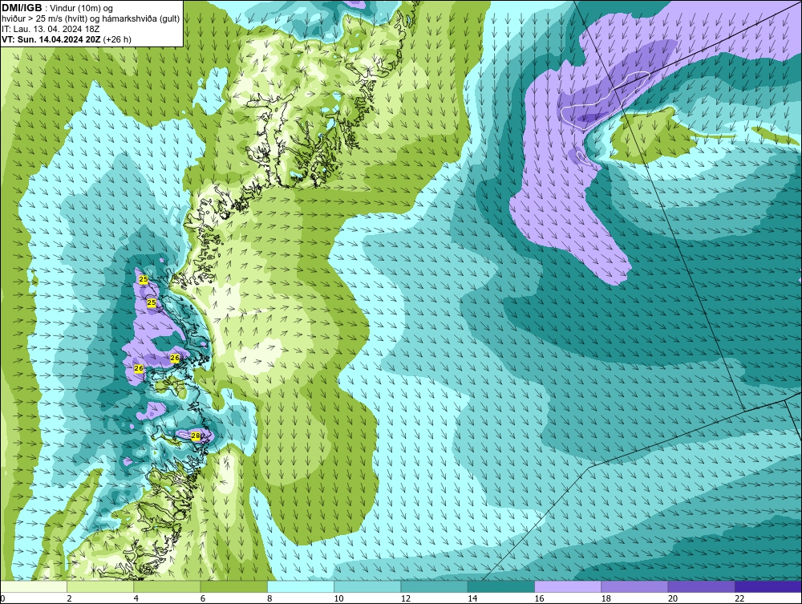Select the 10–12 m/s light teal legend swatch
Screen dimensions: 802x604
(x=367, y=586)
